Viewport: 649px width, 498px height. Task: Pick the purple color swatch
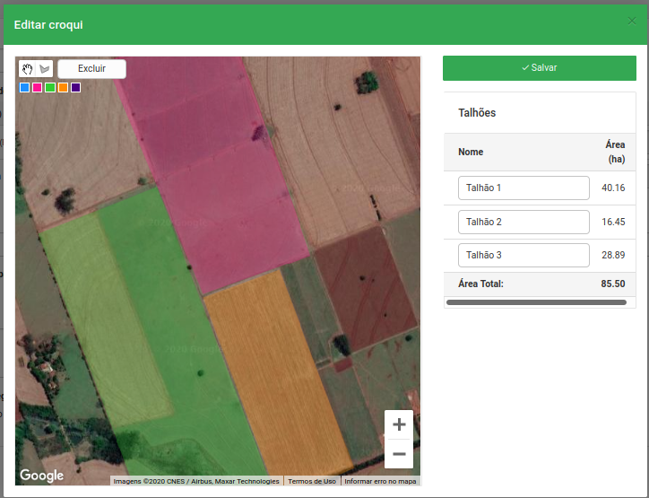pos(75,87)
